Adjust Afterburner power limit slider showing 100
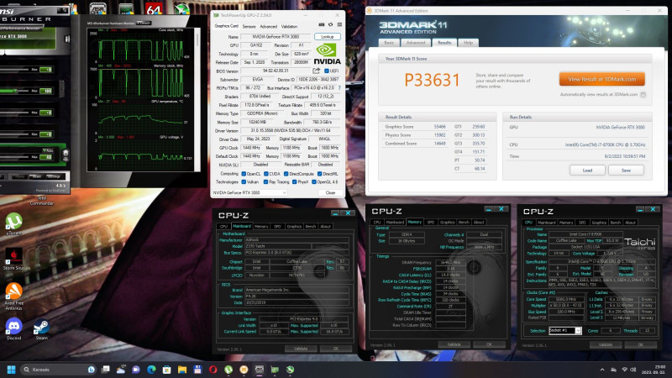 (15, 91)
